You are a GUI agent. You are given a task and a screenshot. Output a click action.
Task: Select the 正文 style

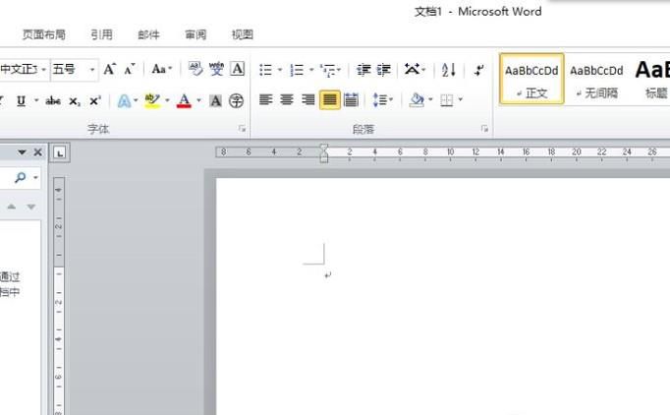tap(531, 79)
